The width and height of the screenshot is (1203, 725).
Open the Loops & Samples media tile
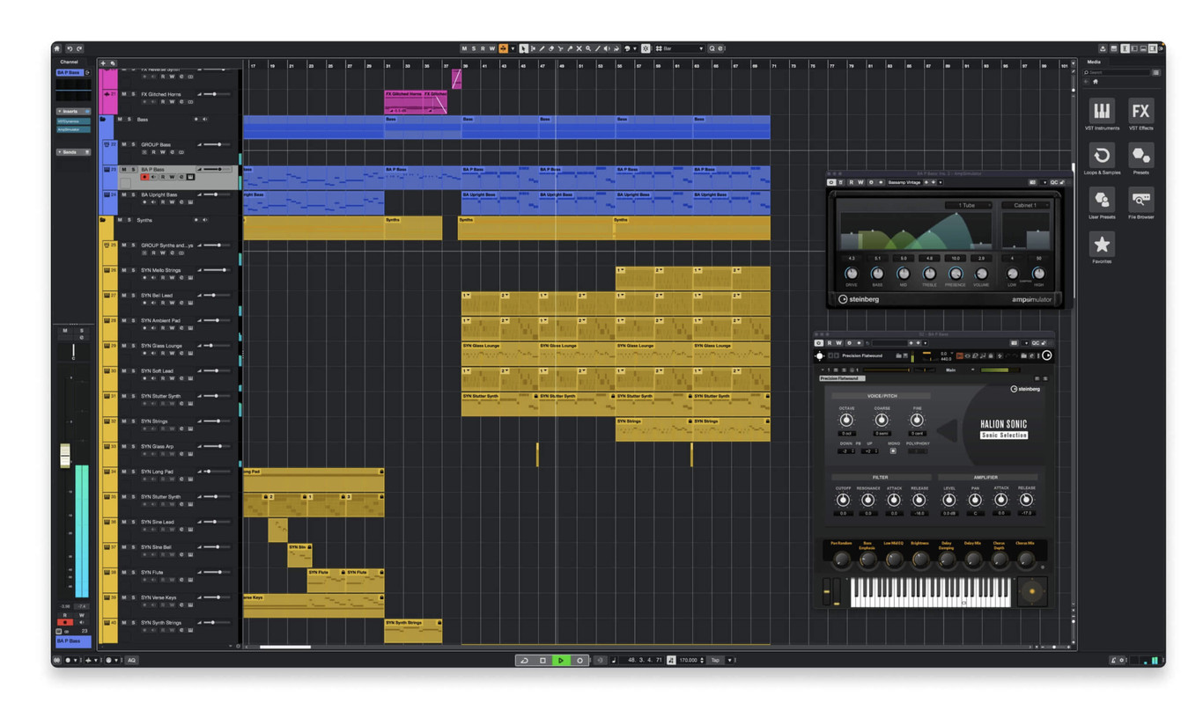1101,156
